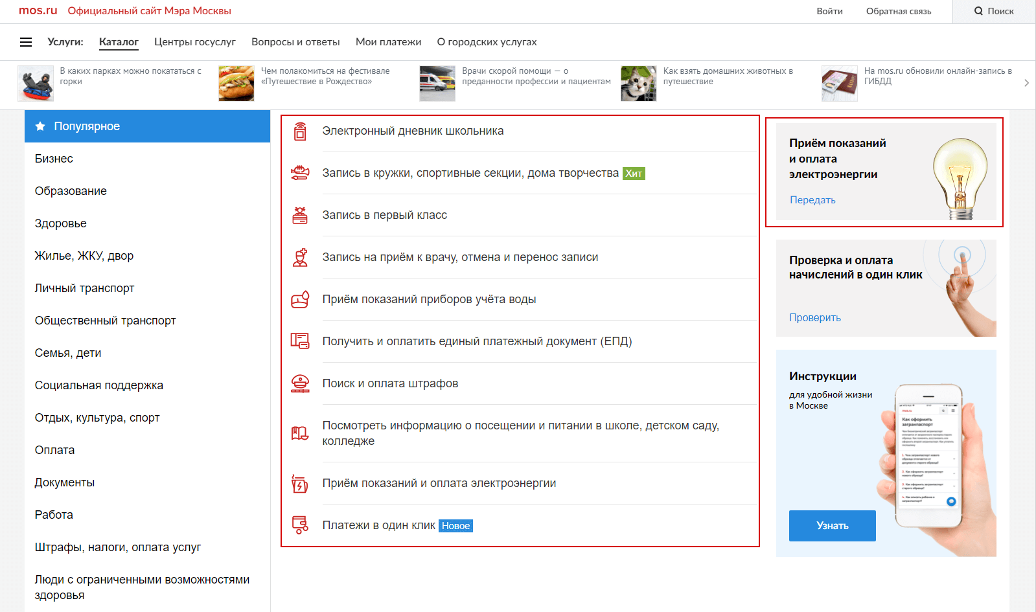Open the hamburger menu icon
The height and width of the screenshot is (612, 1036).
coord(26,42)
